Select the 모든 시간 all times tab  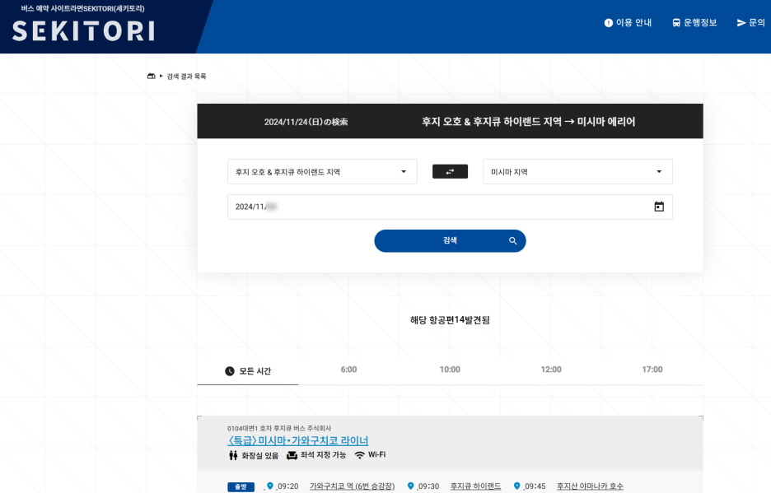point(248,371)
